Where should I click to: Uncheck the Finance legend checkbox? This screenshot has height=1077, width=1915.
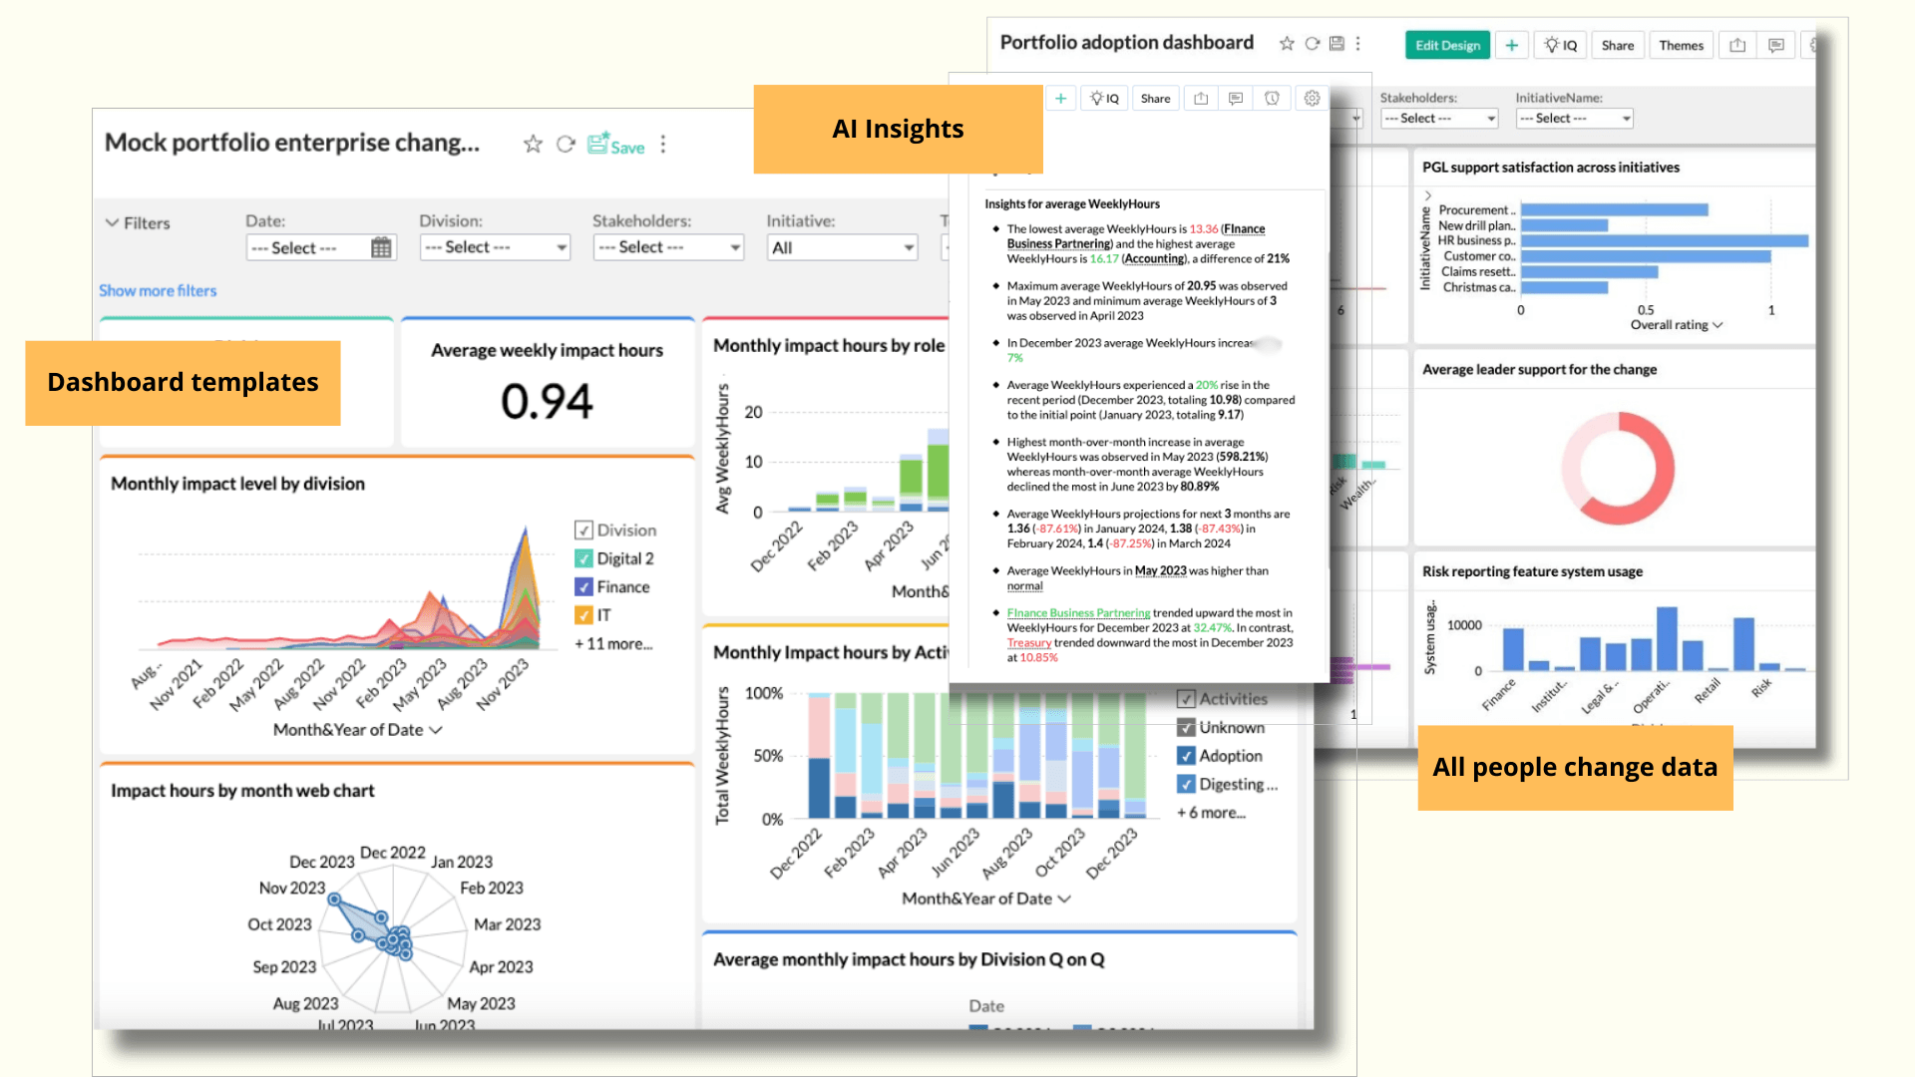583,587
